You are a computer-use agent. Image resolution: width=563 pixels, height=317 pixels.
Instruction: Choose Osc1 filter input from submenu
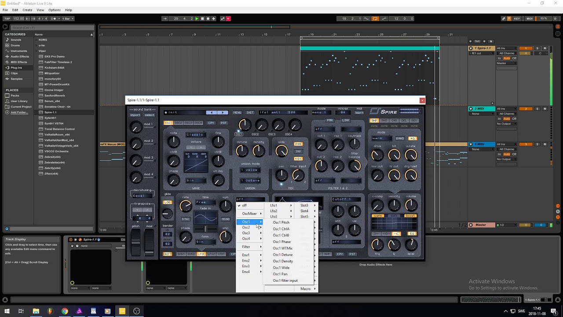pos(285,280)
